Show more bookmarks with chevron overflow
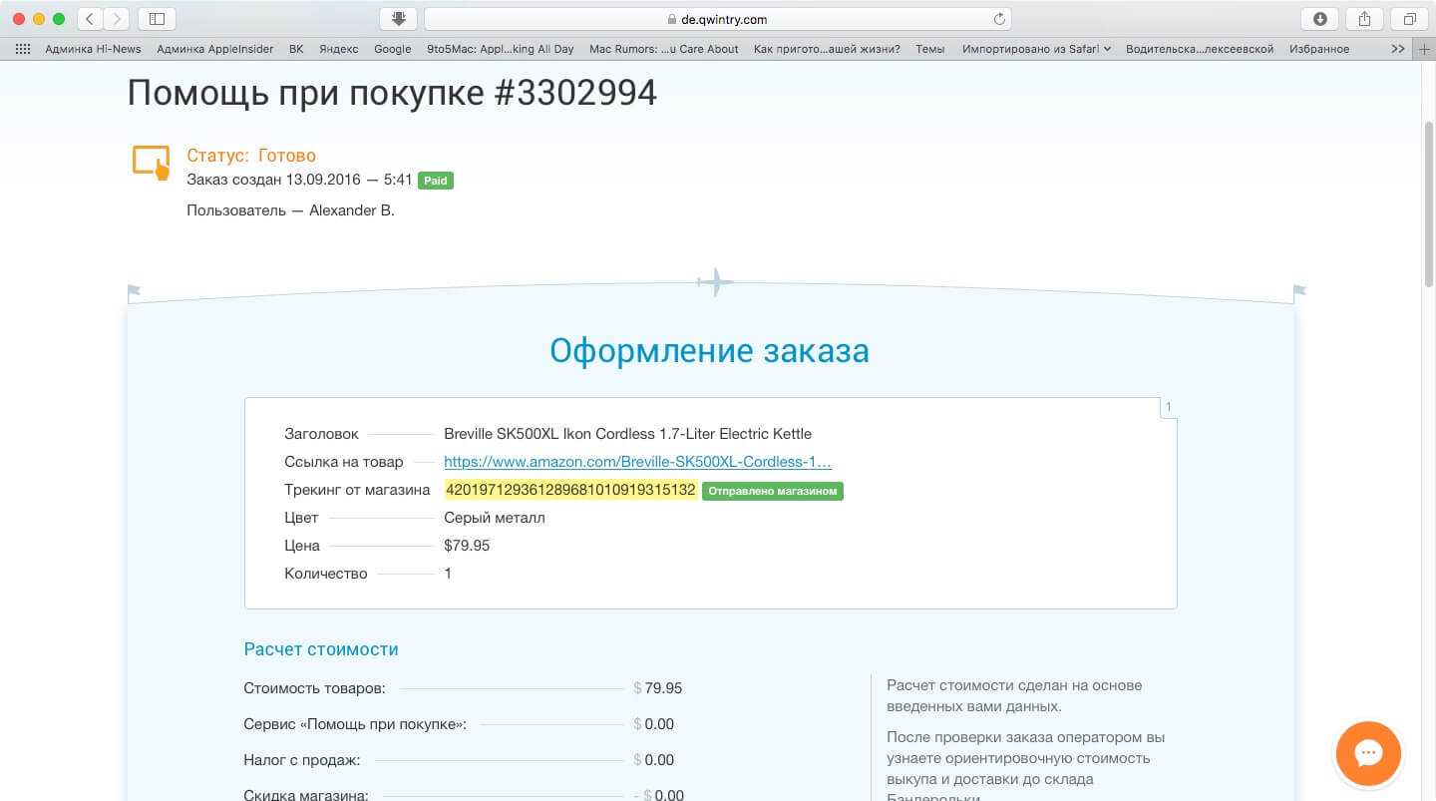Image resolution: width=1436 pixels, height=801 pixels. [1397, 49]
